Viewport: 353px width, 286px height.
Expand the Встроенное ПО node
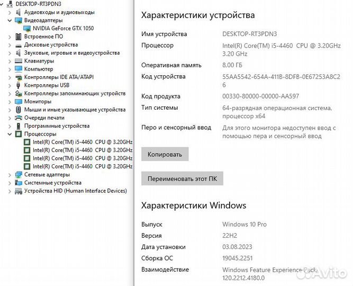(10, 37)
